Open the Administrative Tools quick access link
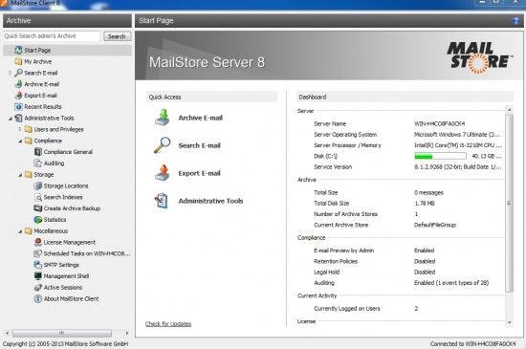Viewport: 526px width, 349px height. (x=210, y=201)
